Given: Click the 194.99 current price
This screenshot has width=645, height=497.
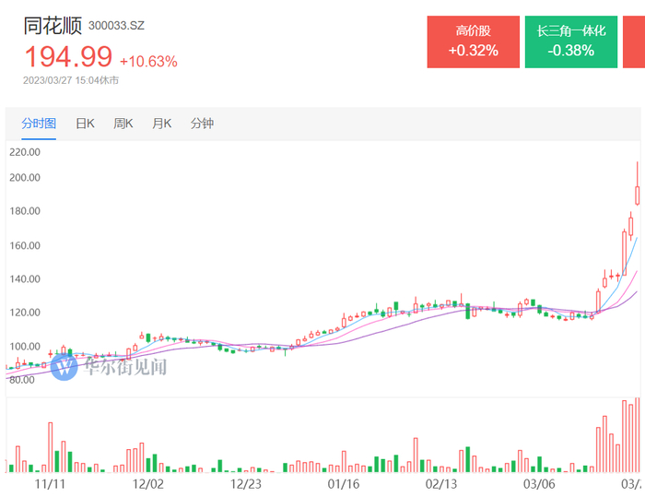Looking at the screenshot, I should [67, 57].
